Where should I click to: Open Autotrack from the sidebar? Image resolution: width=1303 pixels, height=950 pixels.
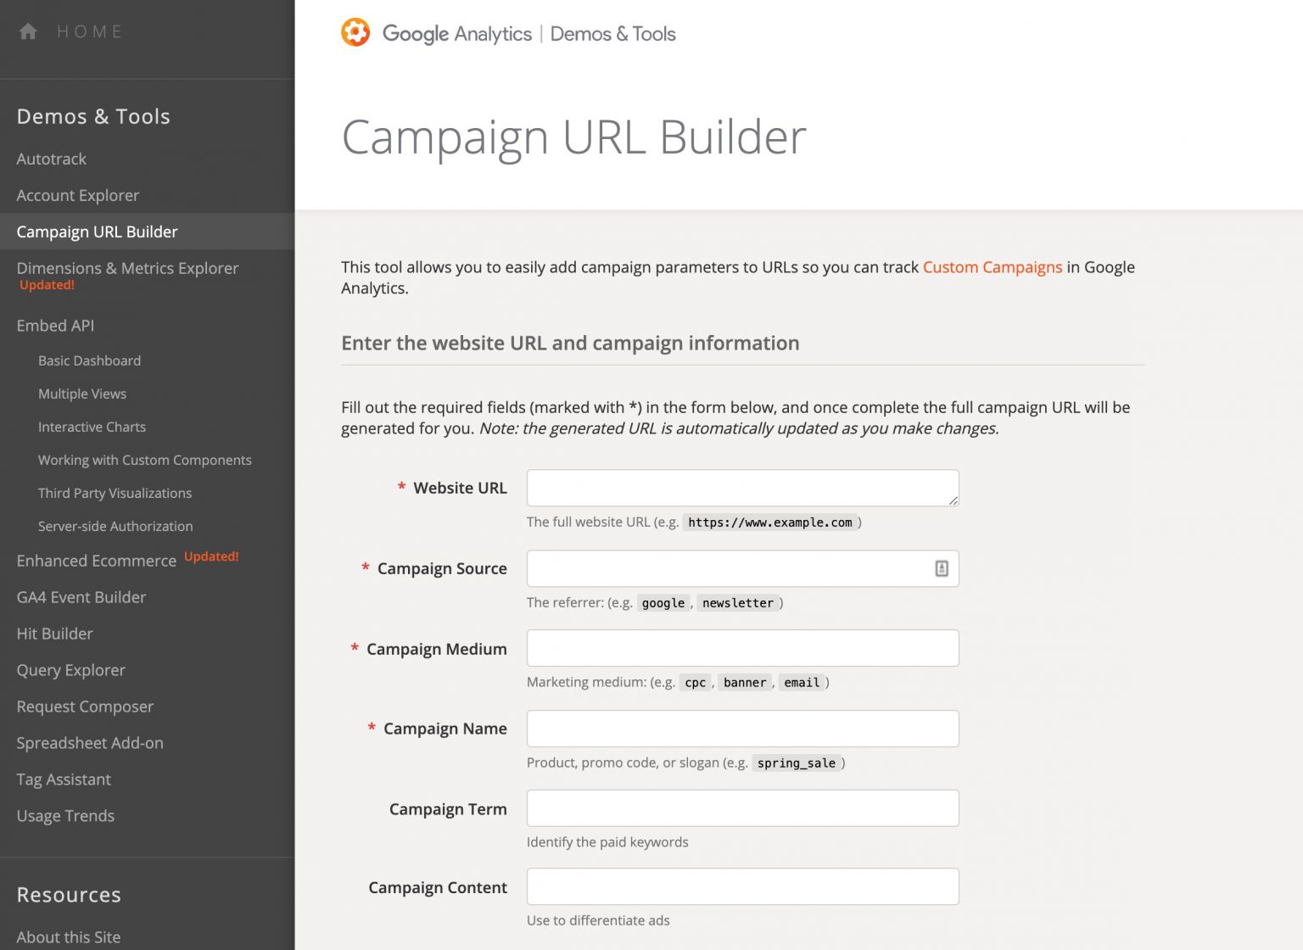coord(52,159)
